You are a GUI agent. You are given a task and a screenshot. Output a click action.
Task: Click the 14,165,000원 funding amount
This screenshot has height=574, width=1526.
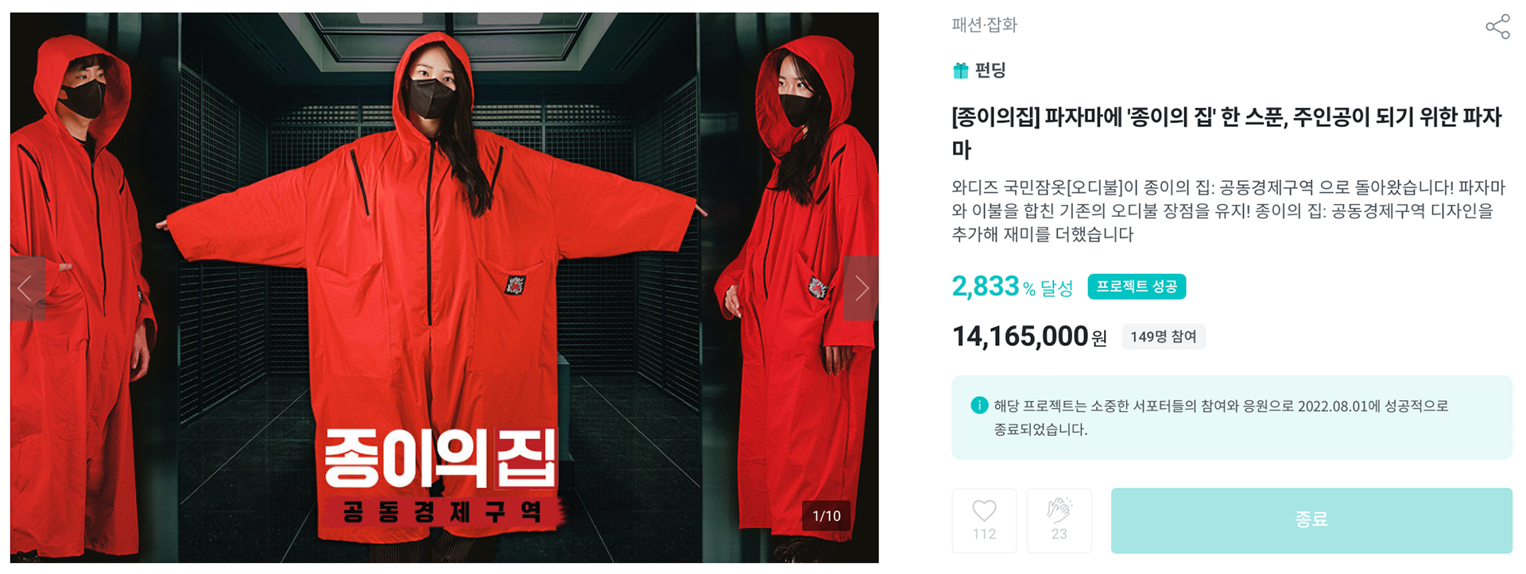click(1029, 337)
